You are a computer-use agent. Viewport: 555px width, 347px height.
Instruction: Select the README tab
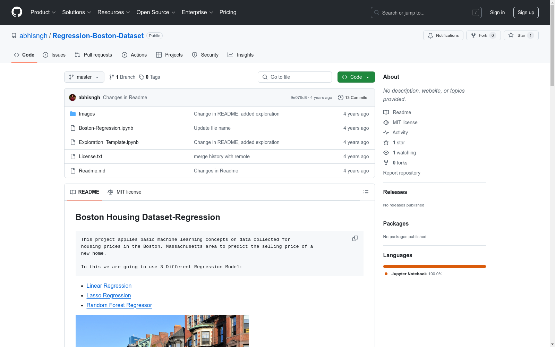(x=85, y=192)
